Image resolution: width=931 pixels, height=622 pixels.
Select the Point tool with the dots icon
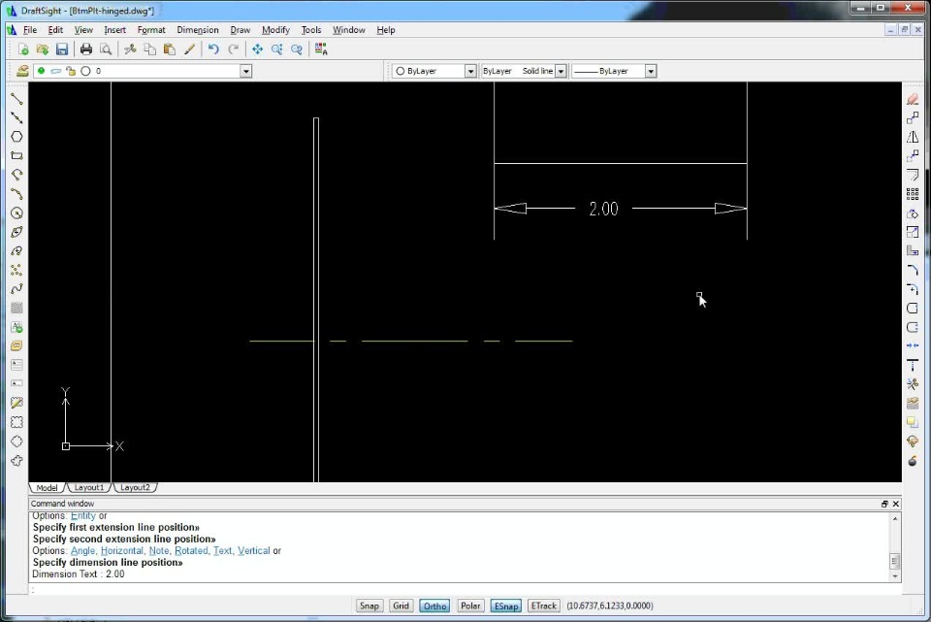point(16,270)
